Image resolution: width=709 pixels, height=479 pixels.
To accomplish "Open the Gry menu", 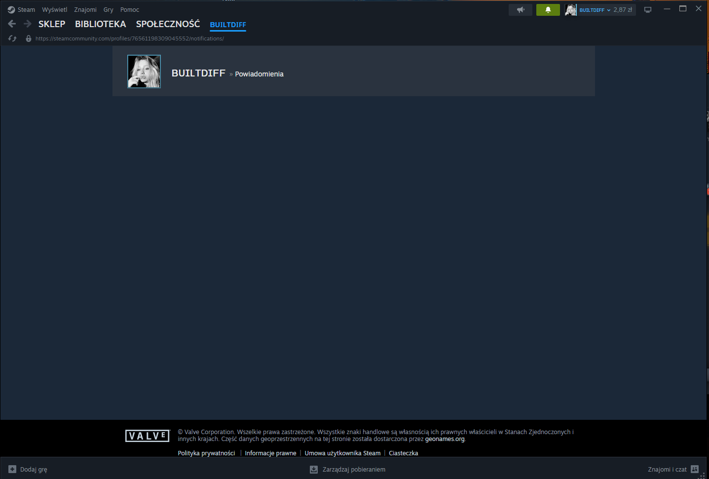I will 109,10.
